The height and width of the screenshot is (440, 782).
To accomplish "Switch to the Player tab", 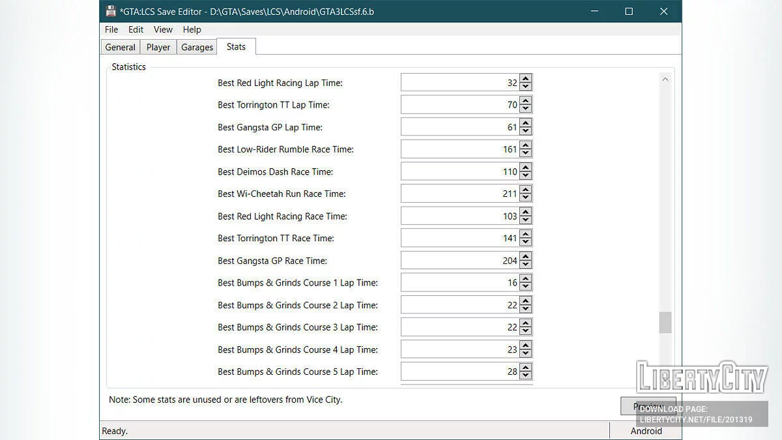I will point(158,46).
